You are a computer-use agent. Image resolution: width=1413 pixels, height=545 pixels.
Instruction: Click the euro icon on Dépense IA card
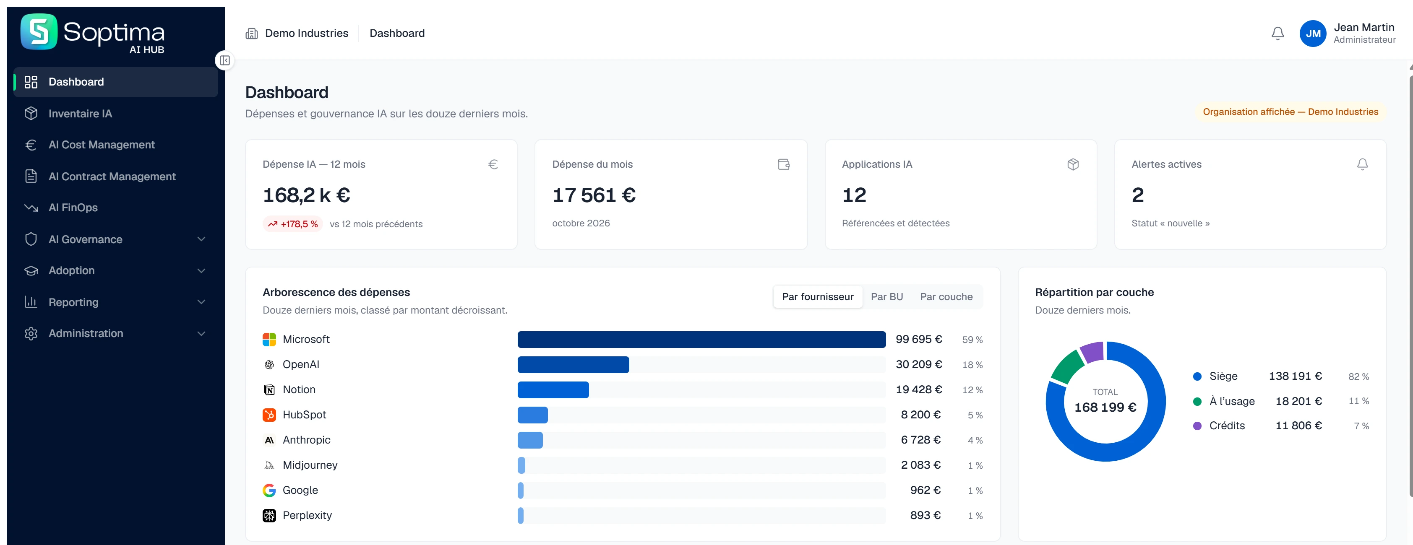(x=493, y=164)
